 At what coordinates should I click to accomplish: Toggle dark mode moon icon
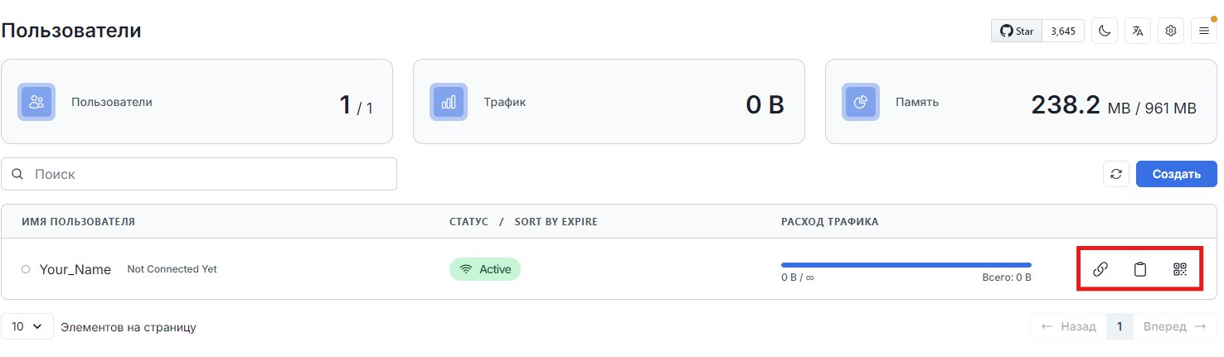click(1105, 31)
